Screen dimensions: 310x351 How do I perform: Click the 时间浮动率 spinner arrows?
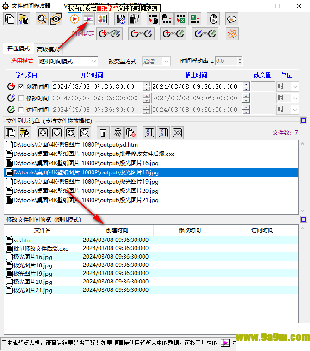[x=240, y=61]
